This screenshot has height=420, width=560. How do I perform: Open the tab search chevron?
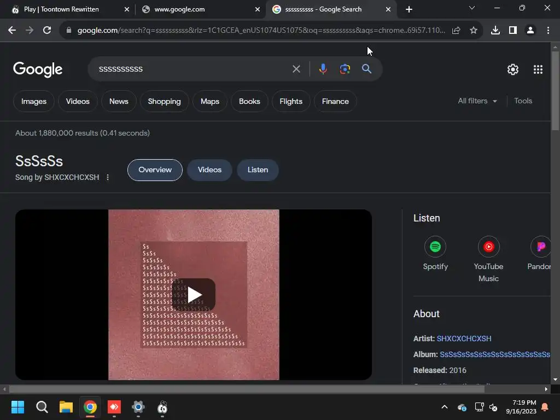point(472,8)
